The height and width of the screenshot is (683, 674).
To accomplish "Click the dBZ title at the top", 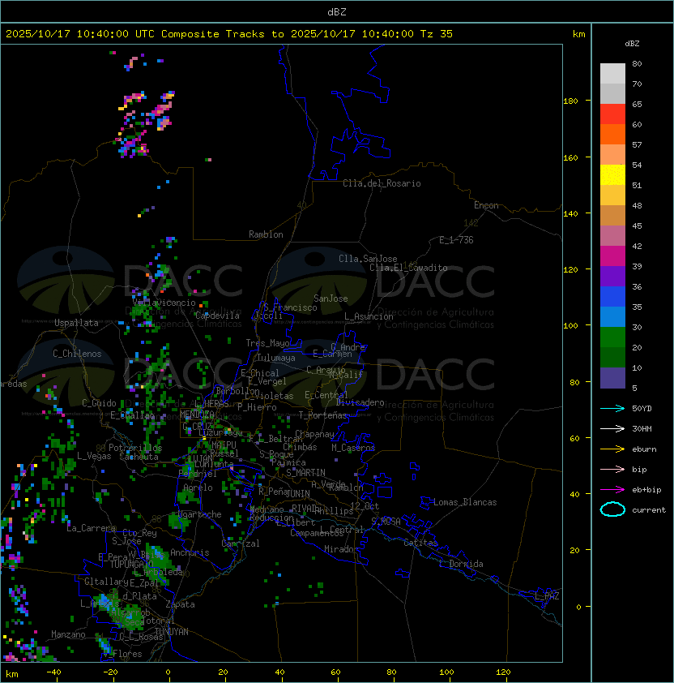I will click(x=337, y=12).
